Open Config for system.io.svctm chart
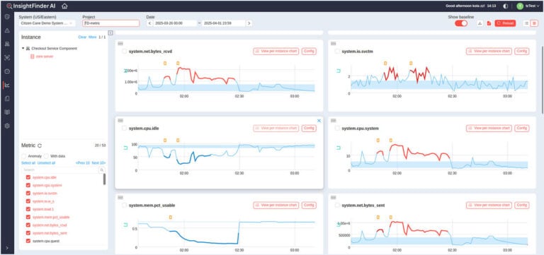Screen dimensions: 544x255 522,51
